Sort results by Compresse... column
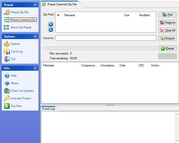This screenshot has height=143, width=179. (x=89, y=65)
